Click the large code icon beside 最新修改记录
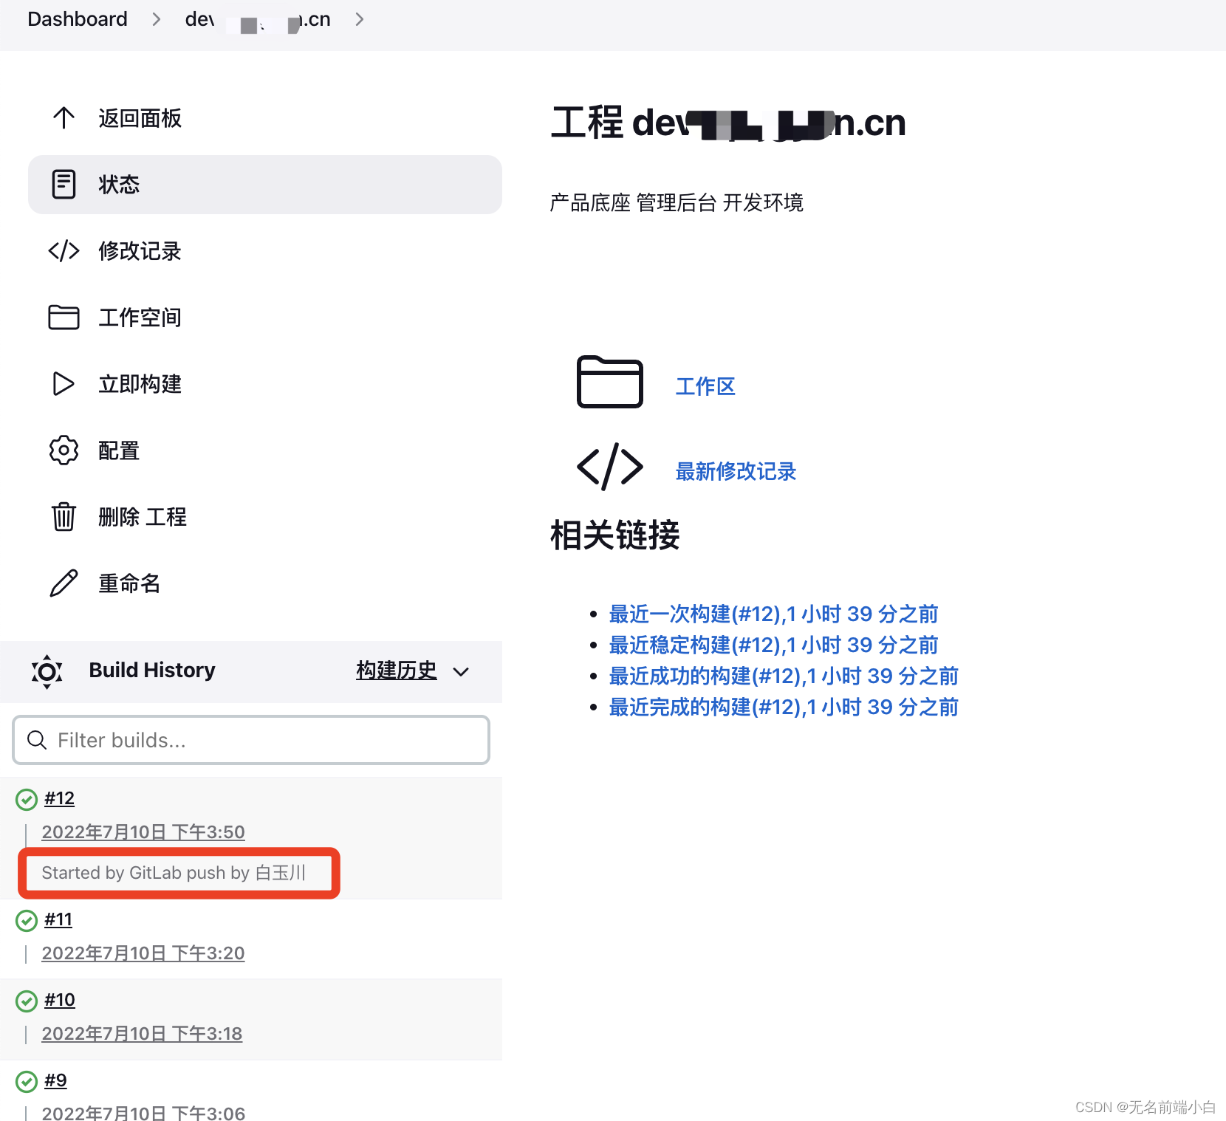The width and height of the screenshot is (1226, 1121). point(609,467)
